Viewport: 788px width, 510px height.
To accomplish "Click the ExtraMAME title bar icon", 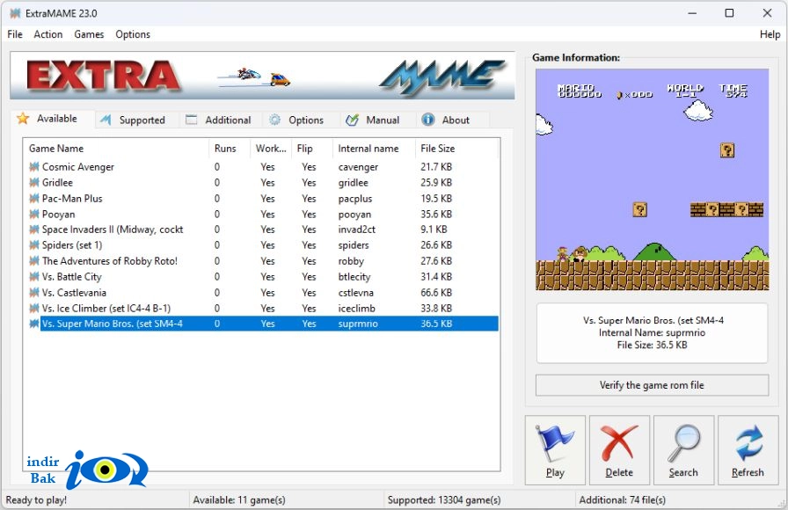I will point(15,13).
